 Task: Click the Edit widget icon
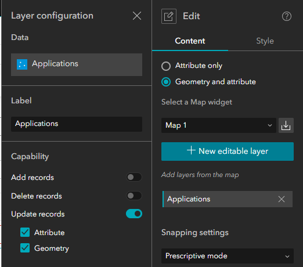point(169,16)
